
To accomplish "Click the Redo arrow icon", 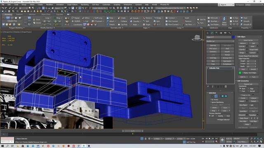I will (6, 8).
